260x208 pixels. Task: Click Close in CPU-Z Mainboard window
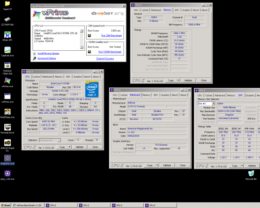point(182,166)
